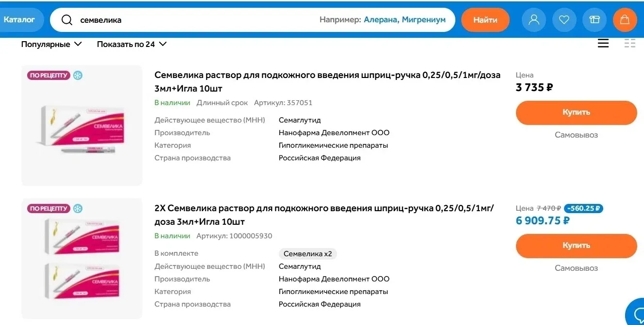Click the search magnifier icon
This screenshot has width=644, height=325.
point(67,20)
